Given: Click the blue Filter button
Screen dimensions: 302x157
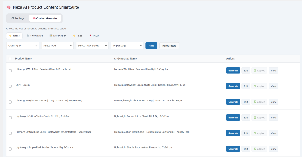Looking at the screenshot, I should (151, 45).
